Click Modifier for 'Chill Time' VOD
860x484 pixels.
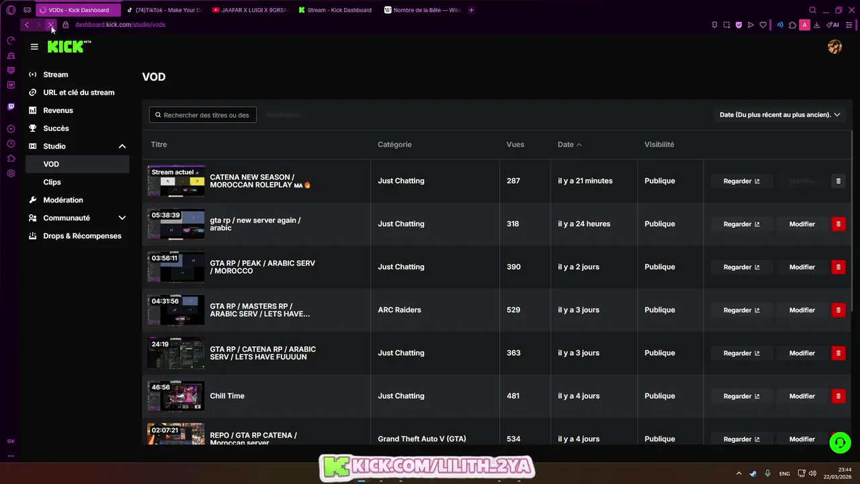(802, 396)
